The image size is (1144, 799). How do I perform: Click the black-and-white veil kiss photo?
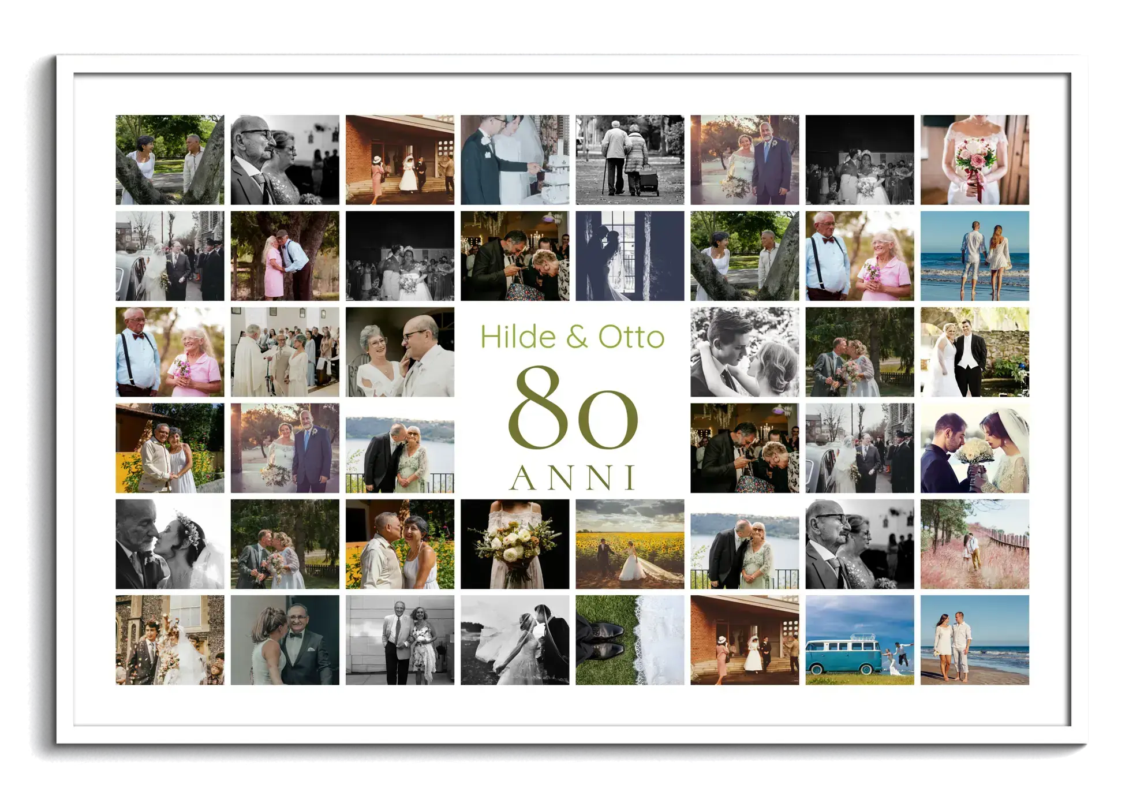[x=515, y=640]
